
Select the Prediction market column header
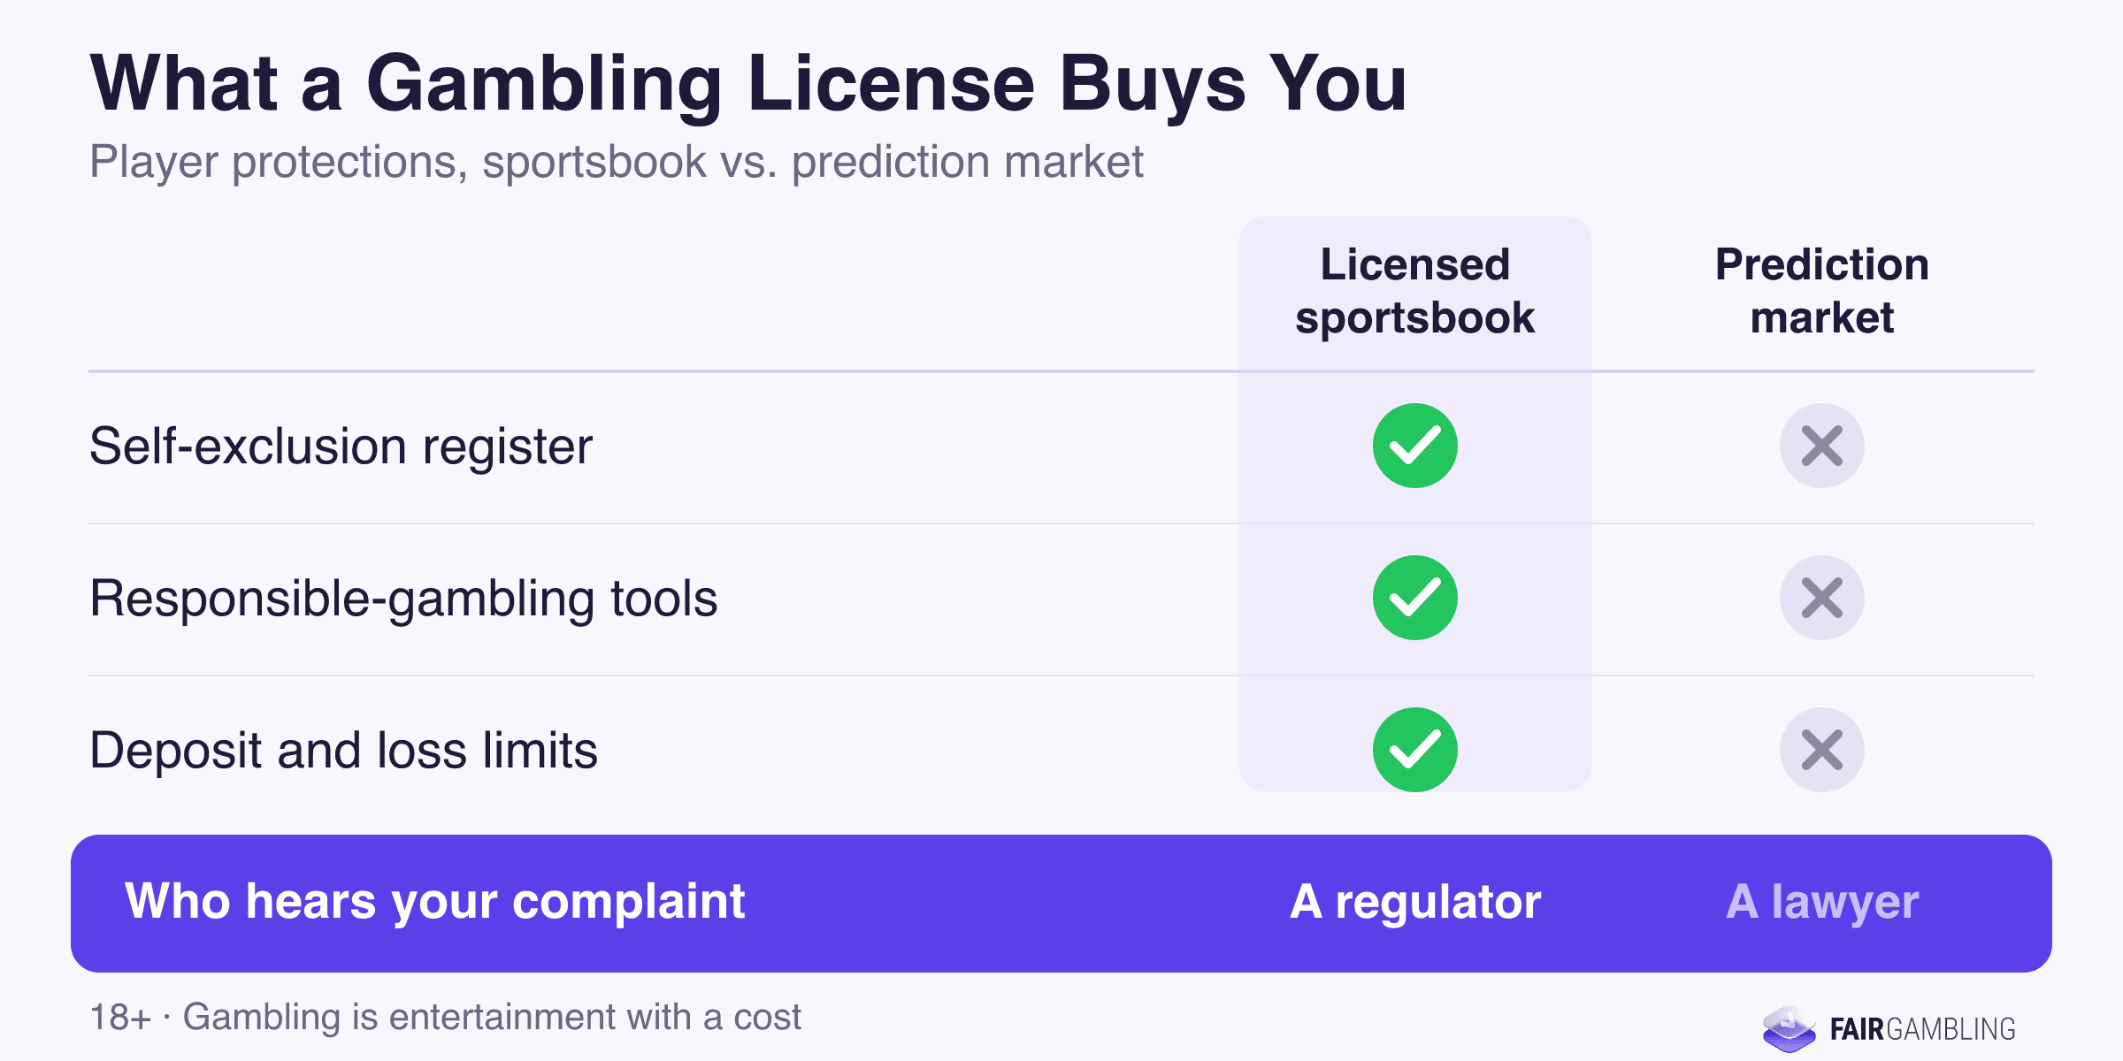coord(1822,291)
